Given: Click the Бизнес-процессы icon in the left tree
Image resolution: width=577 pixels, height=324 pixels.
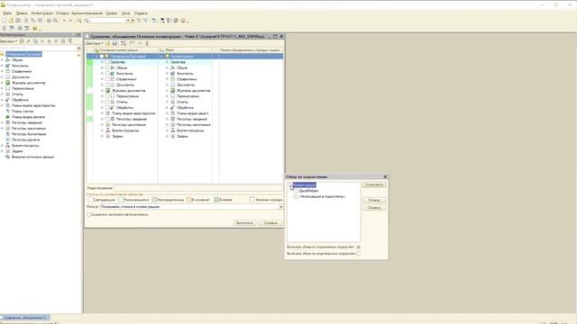Looking at the screenshot, I should [8, 146].
